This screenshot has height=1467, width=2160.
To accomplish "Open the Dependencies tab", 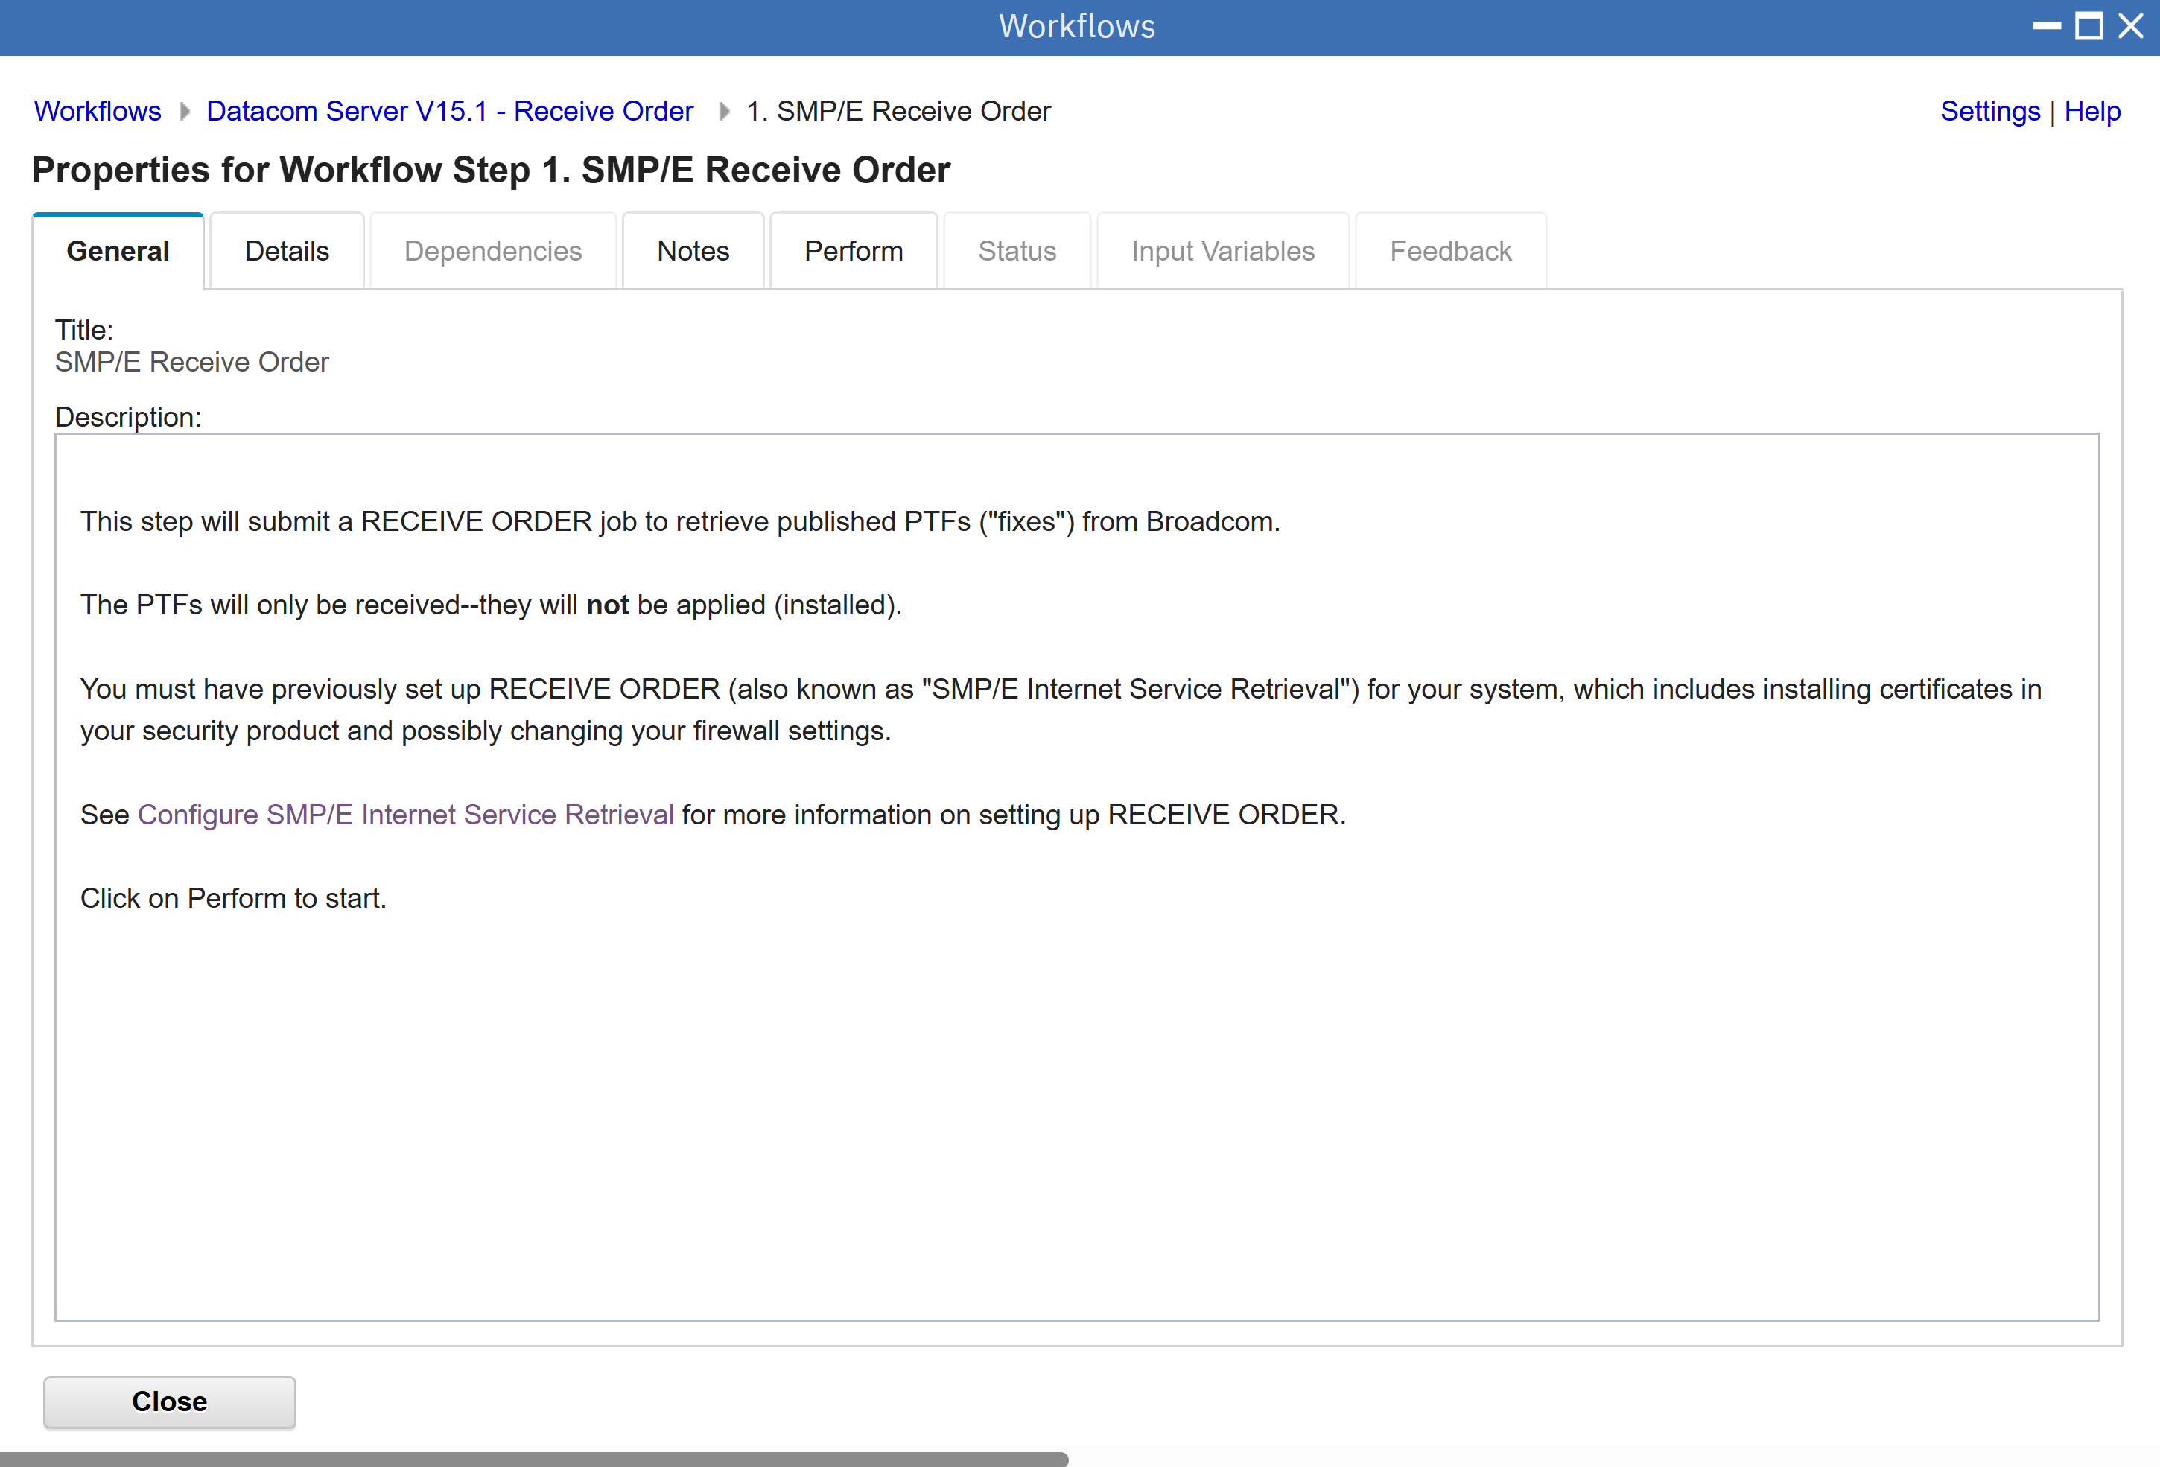I will (x=492, y=251).
